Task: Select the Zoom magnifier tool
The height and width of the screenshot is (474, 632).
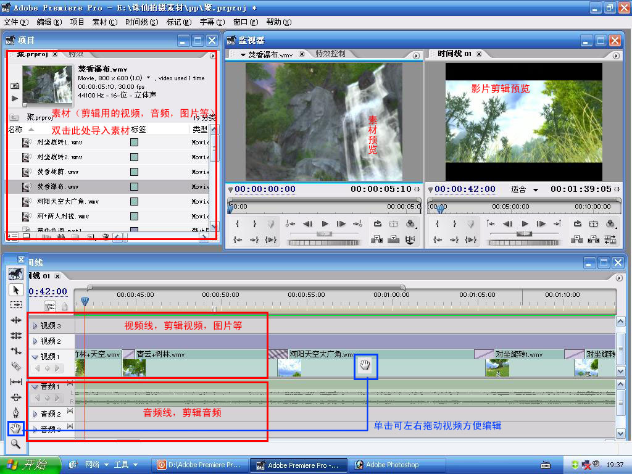Action: click(15, 444)
